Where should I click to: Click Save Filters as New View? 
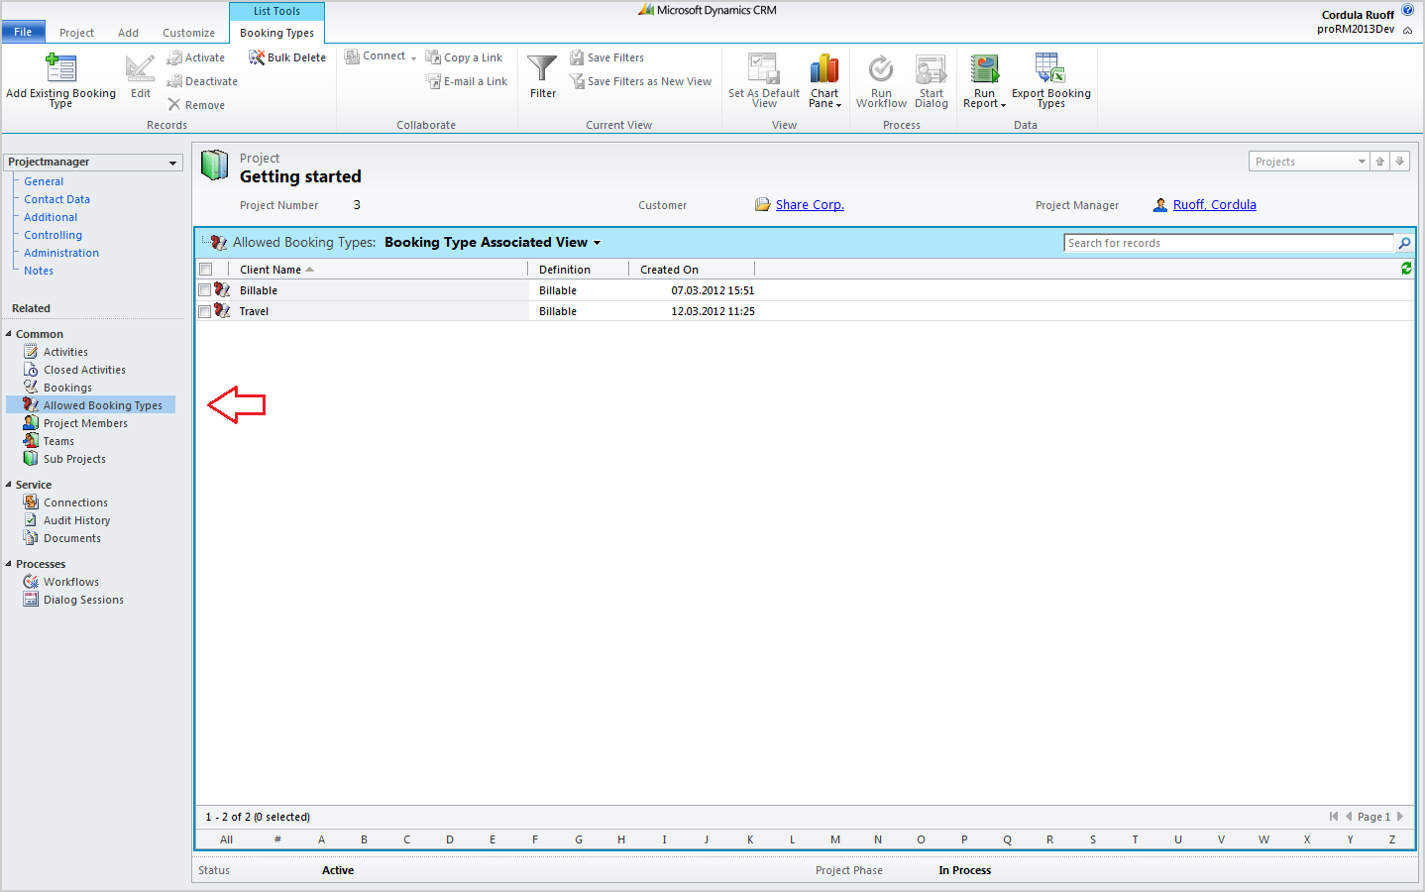[640, 81]
